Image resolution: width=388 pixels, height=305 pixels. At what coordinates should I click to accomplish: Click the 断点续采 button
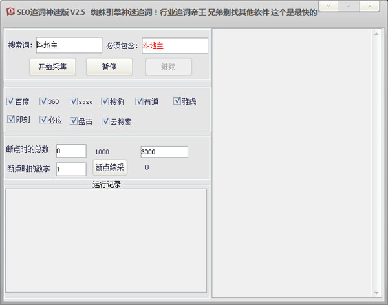coord(110,167)
